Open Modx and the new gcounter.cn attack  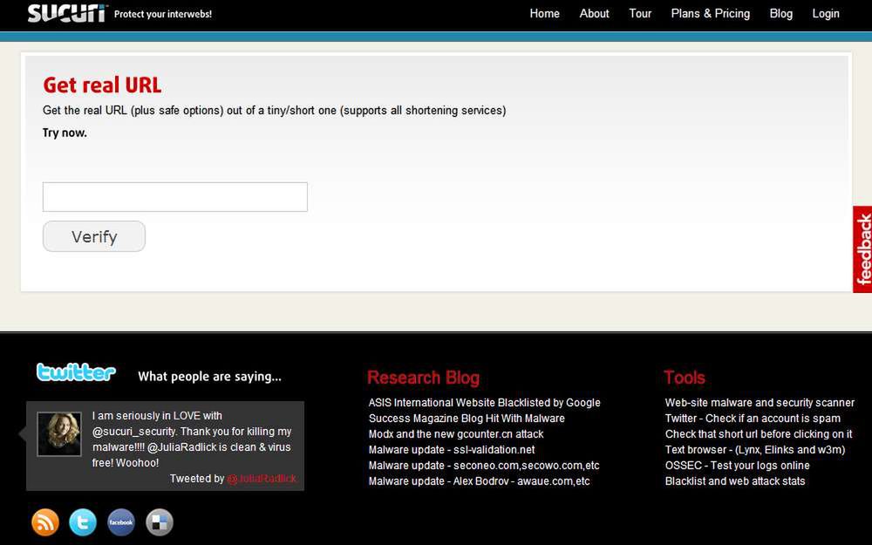point(456,433)
